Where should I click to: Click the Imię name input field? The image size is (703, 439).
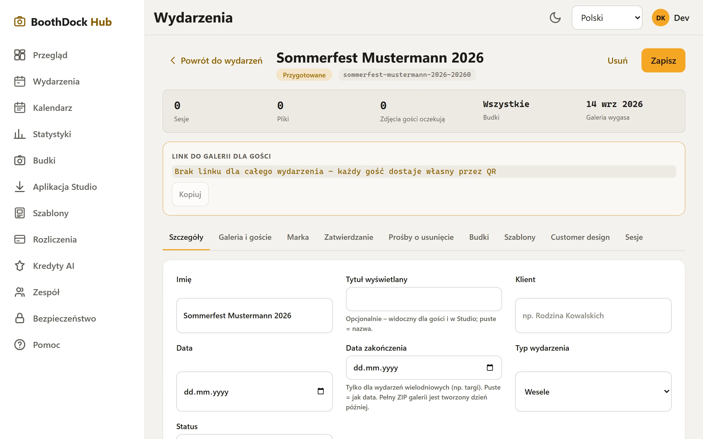pos(254,315)
